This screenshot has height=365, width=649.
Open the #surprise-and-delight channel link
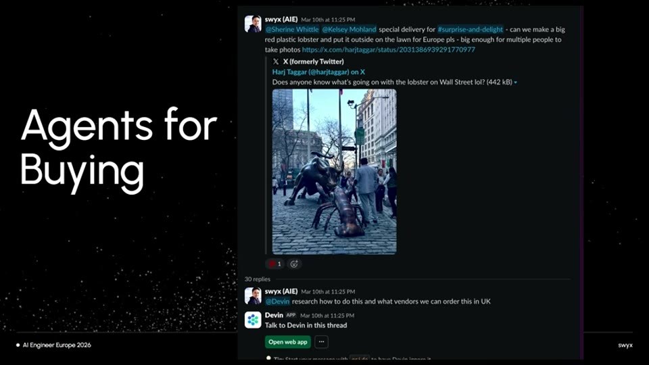tap(471, 29)
